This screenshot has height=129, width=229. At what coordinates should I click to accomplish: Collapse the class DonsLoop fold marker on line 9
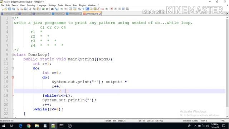point(13,55)
